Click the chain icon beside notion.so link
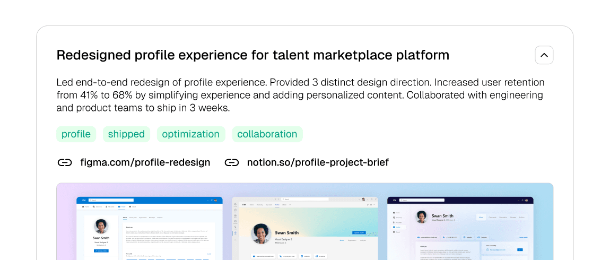 click(x=232, y=162)
